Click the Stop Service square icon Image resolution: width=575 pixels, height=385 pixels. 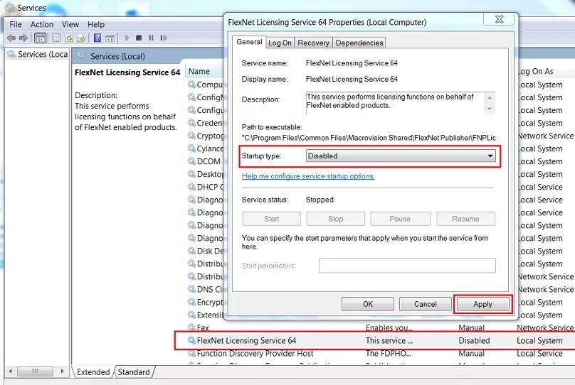[x=139, y=38]
